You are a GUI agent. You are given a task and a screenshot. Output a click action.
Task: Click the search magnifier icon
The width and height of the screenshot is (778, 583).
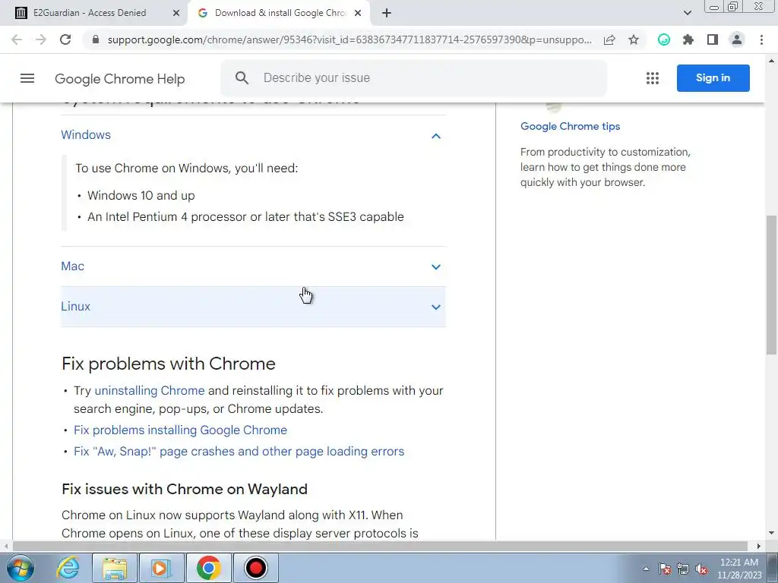[242, 78]
